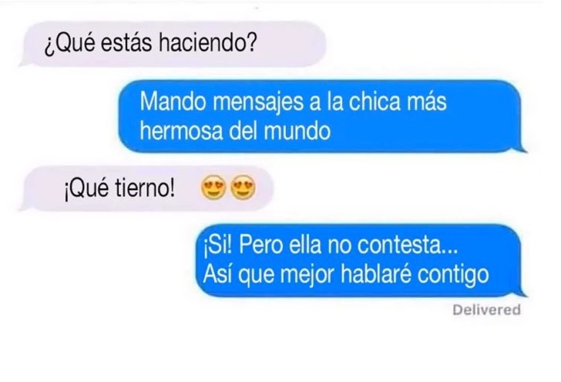Click the "Delivered" status label
This screenshot has width=561, height=382.
(486, 310)
